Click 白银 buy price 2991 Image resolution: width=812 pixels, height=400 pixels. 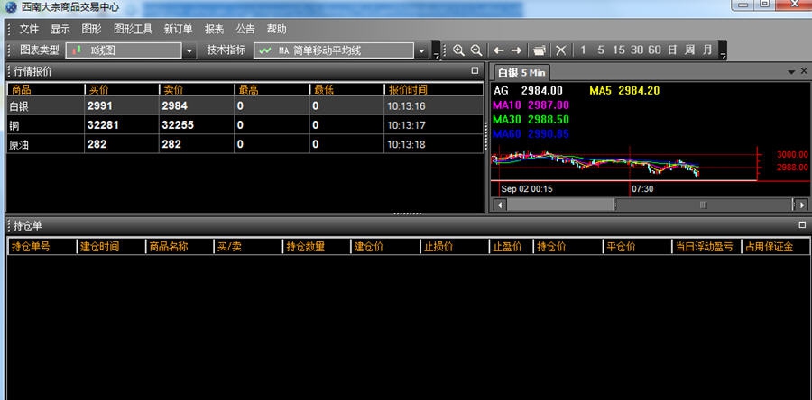click(x=100, y=106)
